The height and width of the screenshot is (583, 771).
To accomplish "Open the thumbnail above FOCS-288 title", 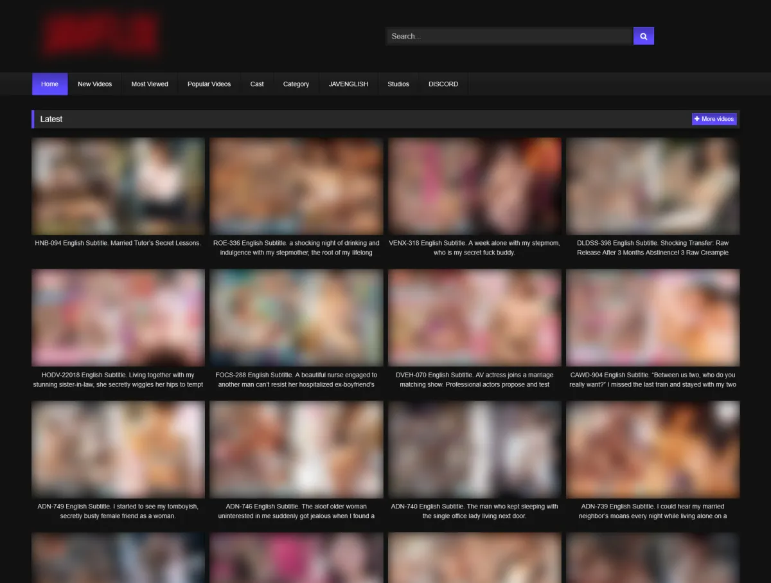I will [296, 318].
